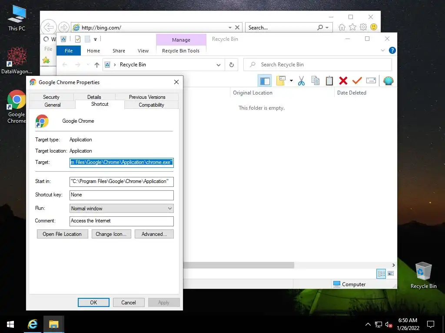Click OK in Chrome Properties

(93, 302)
